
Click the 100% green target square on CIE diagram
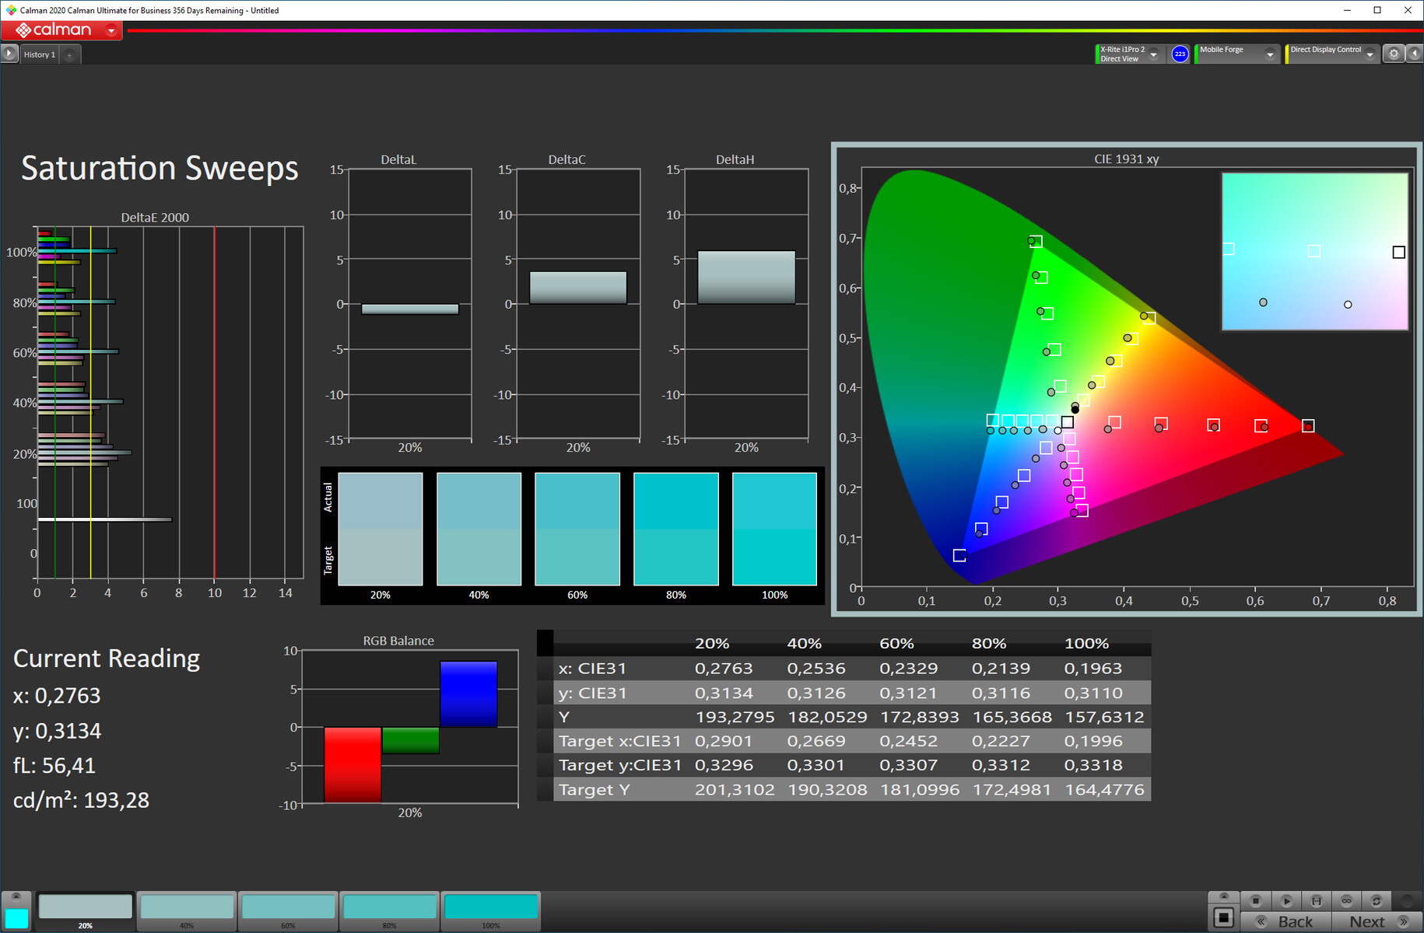[x=1036, y=242]
